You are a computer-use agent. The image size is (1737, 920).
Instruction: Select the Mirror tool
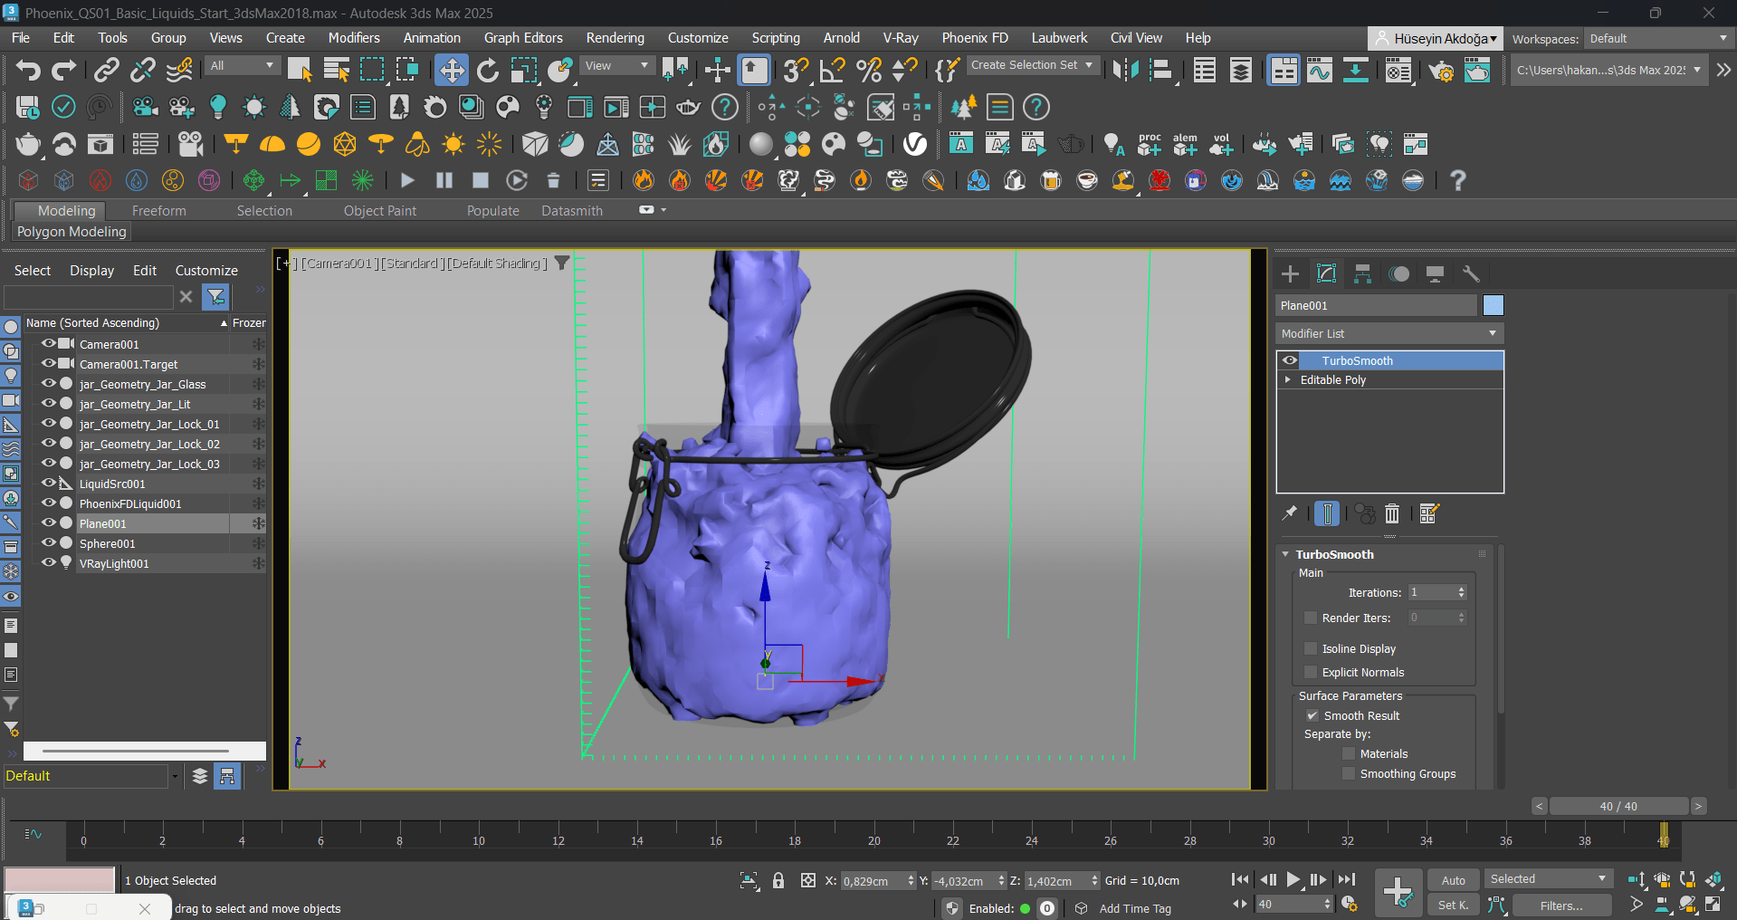[1127, 70]
